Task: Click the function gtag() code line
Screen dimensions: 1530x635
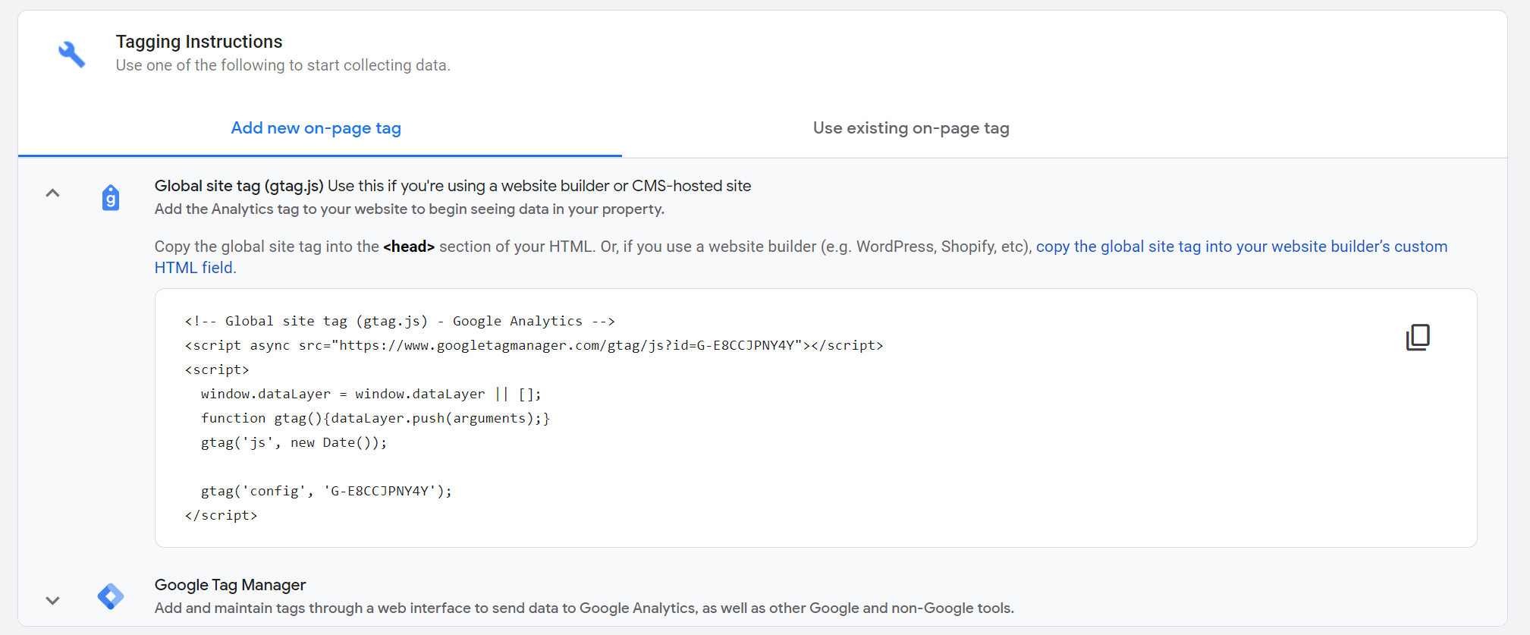Action: click(375, 418)
